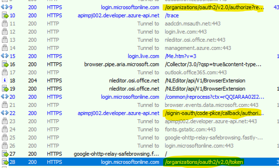Click host browser.pipe.aria.microsoft.com
Screen dimensions: 279x168
tap(122, 65)
